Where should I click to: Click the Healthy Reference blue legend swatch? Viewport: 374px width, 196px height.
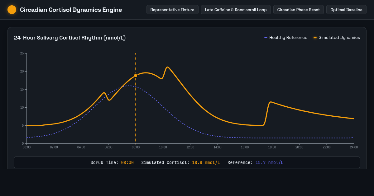click(266, 38)
